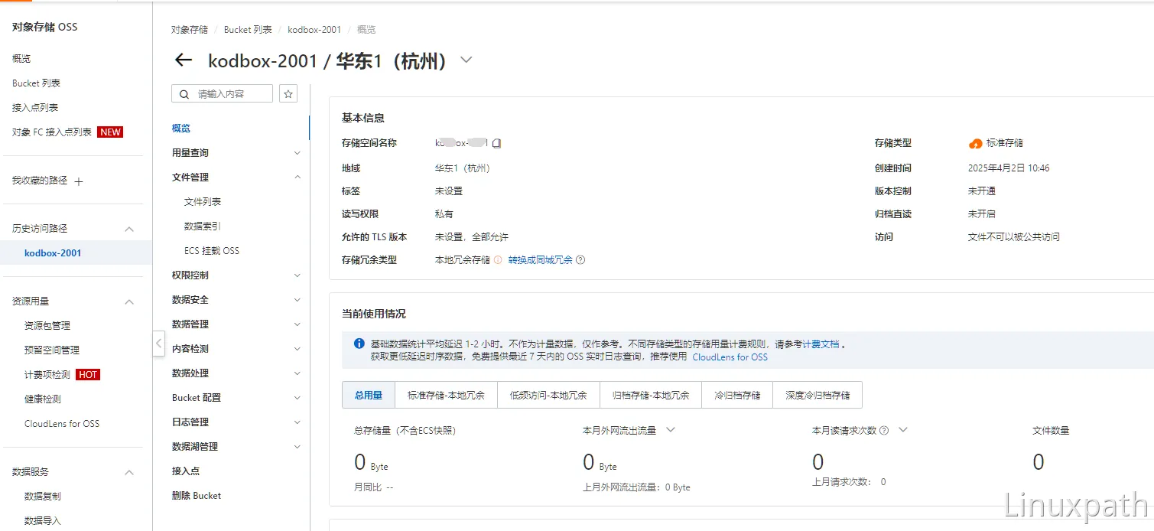Open the 本月读请求次数 dropdown arrow
Viewport: 1154px width, 531px height.
click(x=903, y=430)
